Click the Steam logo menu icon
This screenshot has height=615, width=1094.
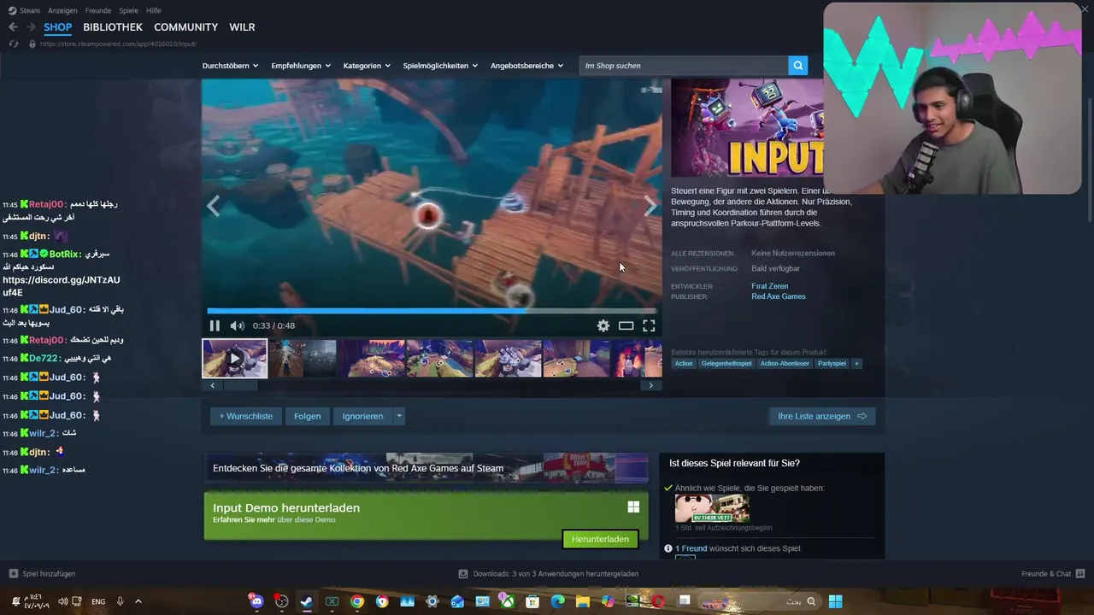click(13, 10)
